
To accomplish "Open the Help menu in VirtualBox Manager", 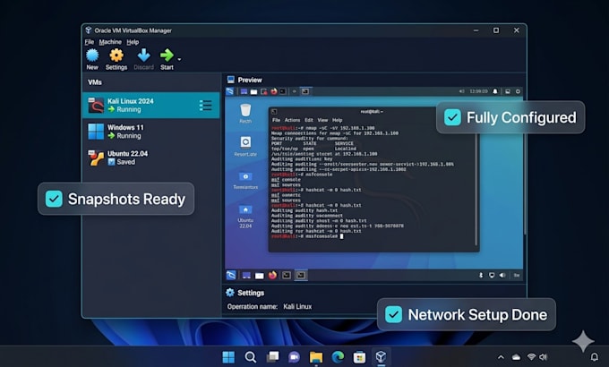I will coord(133,42).
